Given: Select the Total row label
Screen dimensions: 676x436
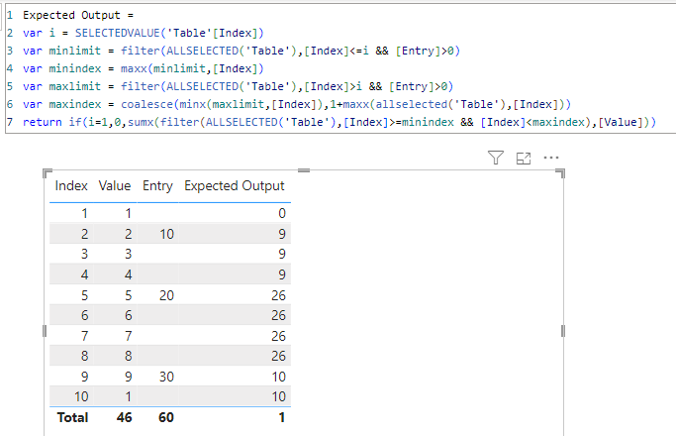Looking at the screenshot, I should pos(72,417).
